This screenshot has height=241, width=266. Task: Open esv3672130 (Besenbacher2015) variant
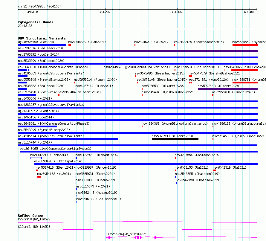199,42
